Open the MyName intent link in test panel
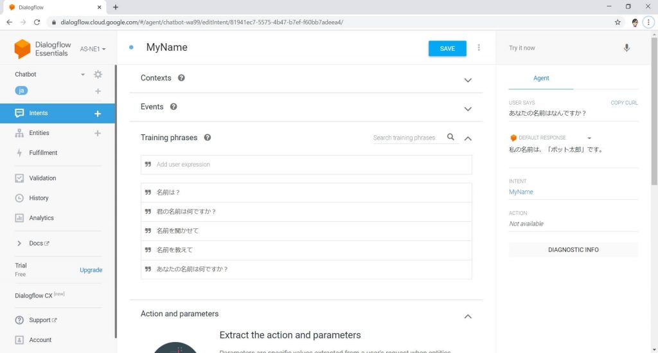 coord(520,192)
